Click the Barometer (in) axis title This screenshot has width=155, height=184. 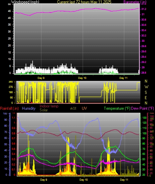pos(135,2)
